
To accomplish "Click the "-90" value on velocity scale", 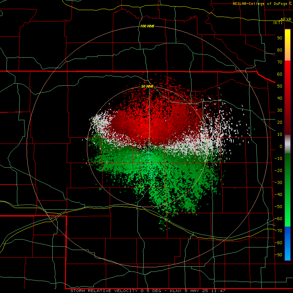I will pos(278,255).
